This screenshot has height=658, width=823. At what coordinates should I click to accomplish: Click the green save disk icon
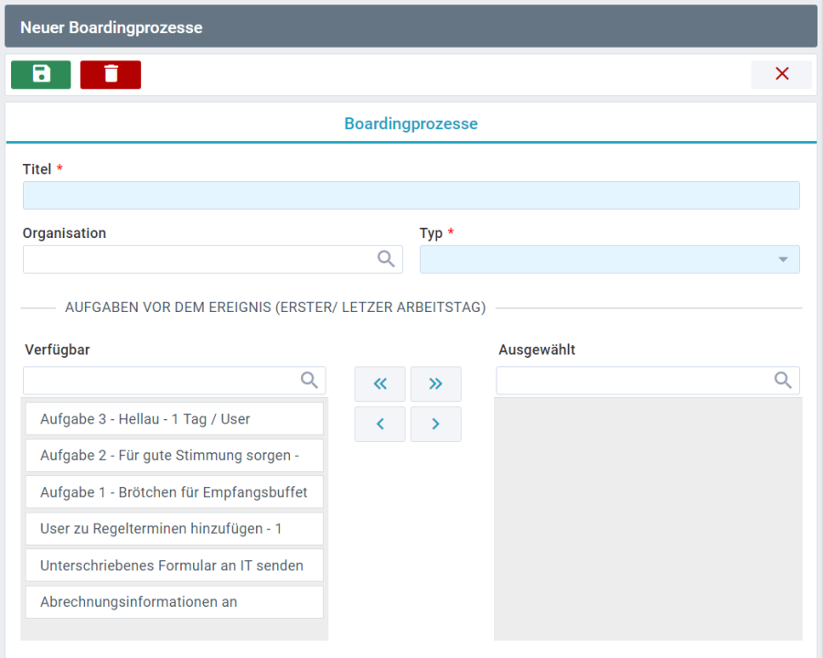[41, 74]
